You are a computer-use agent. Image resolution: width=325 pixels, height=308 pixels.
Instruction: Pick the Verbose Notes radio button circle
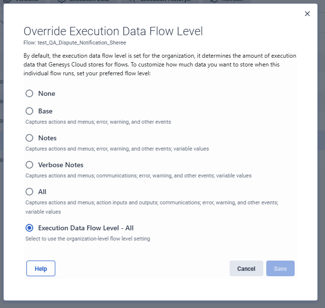point(29,165)
